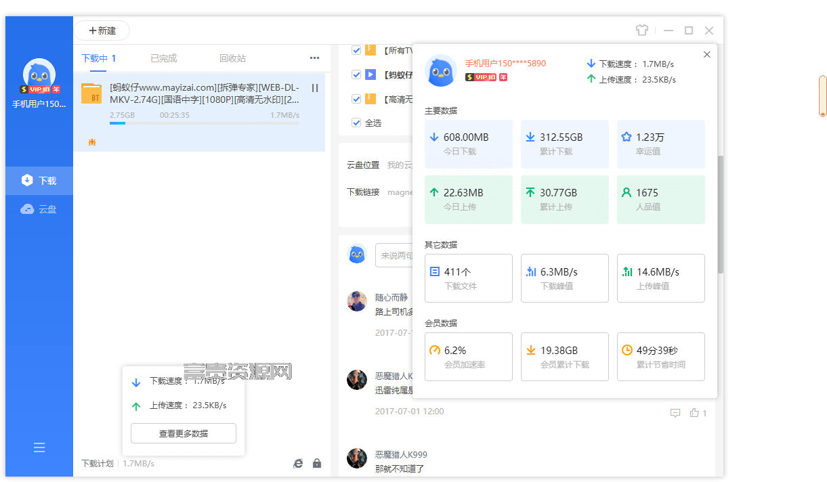Click commenter name 随心而静

[391, 297]
